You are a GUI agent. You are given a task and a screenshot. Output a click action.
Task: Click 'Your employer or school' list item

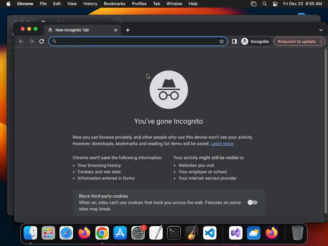coord(202,172)
